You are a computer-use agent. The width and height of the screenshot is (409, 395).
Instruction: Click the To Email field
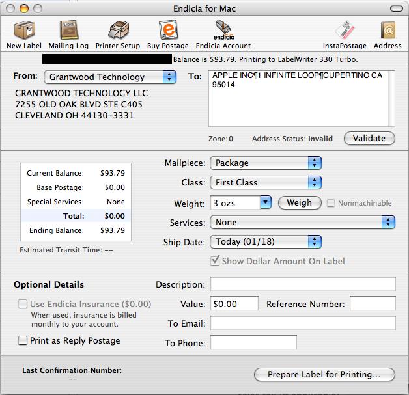click(x=303, y=323)
